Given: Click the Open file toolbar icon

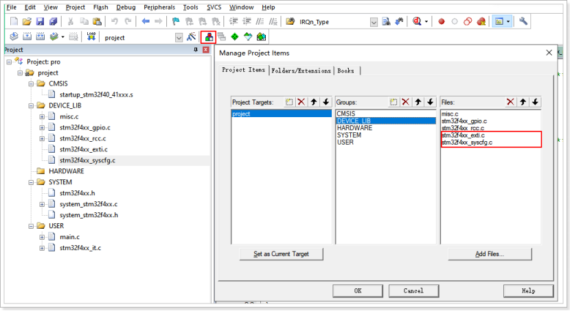Looking at the screenshot, I should (x=27, y=21).
